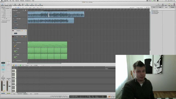Open the Edit menu in the menu bar
Viewport: 176px width, 99px height.
(13, 1)
